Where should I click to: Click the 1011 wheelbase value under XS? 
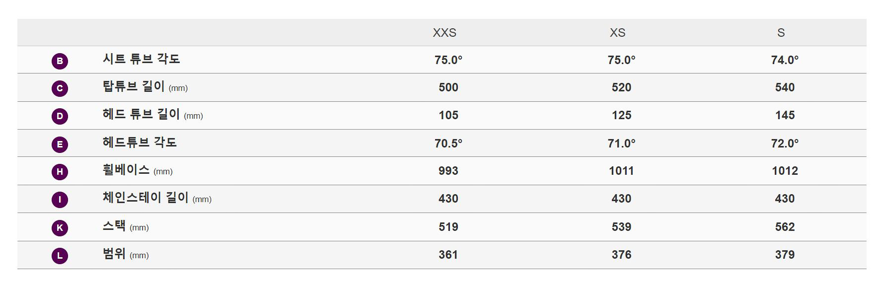[621, 171]
